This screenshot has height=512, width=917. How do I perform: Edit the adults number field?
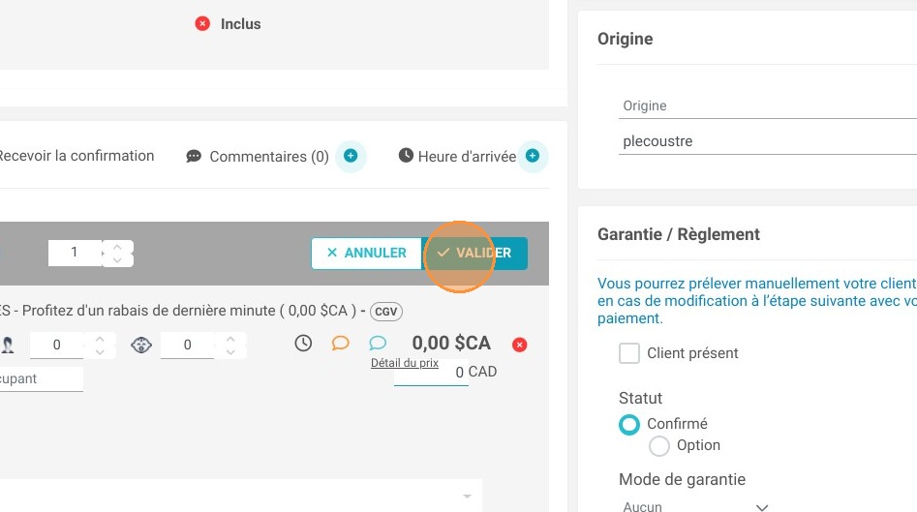pyautogui.click(x=57, y=345)
